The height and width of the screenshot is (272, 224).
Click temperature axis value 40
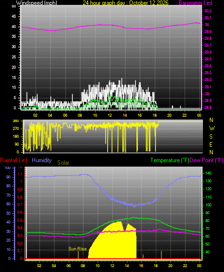point(207,252)
